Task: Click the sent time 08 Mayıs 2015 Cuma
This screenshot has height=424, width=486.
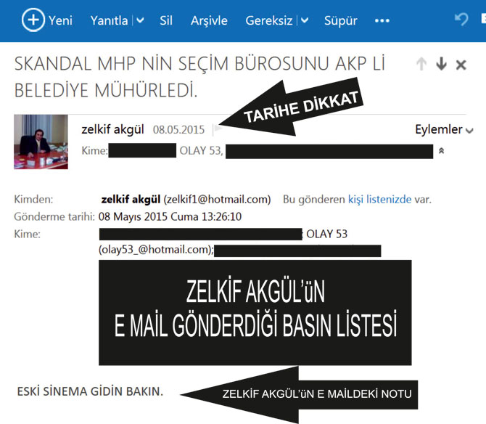Action: pyautogui.click(x=170, y=216)
